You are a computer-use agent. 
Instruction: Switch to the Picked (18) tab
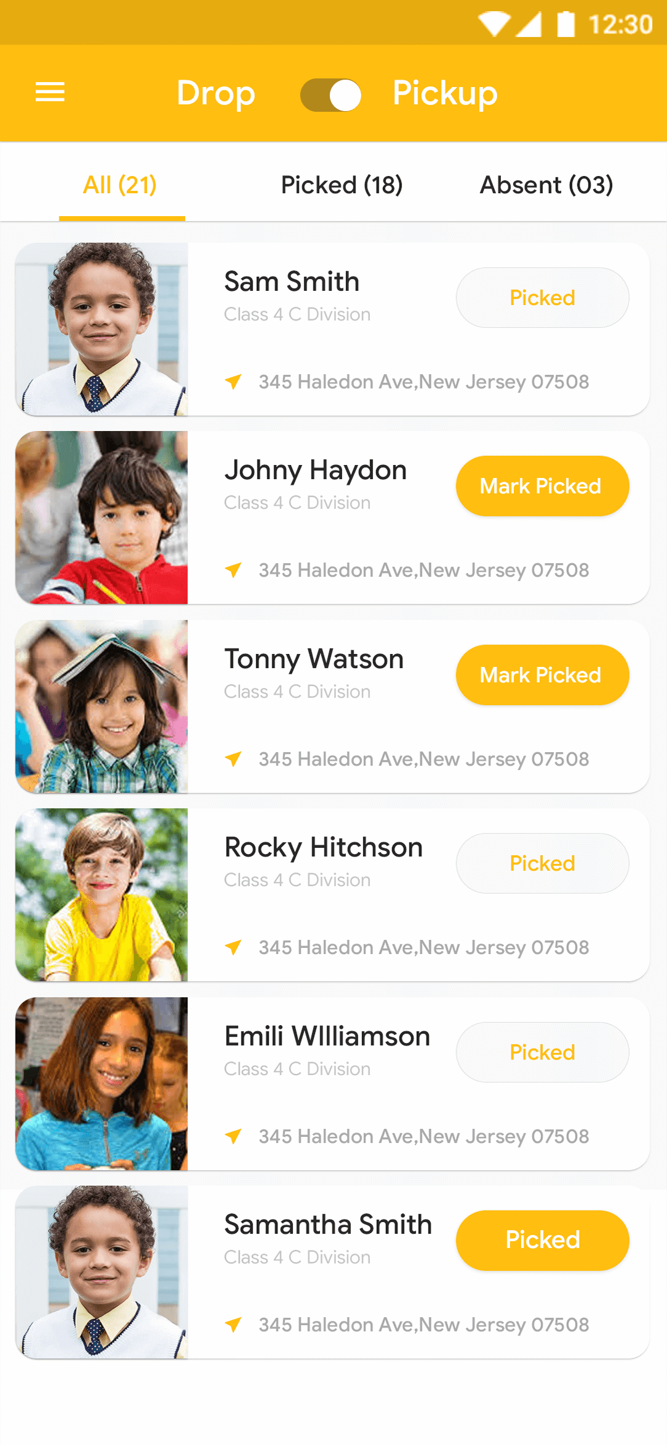342,185
